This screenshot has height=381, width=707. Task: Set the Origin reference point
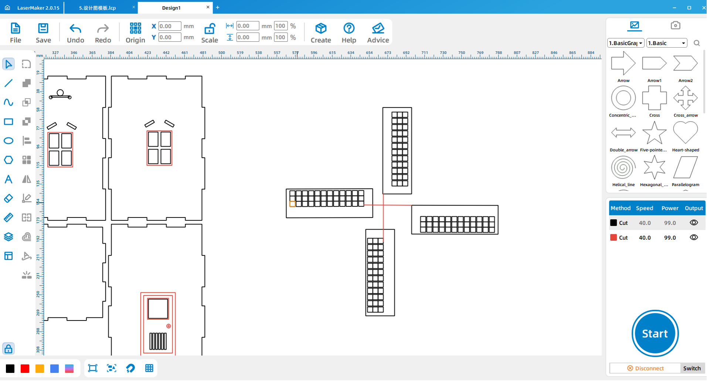pos(135,33)
